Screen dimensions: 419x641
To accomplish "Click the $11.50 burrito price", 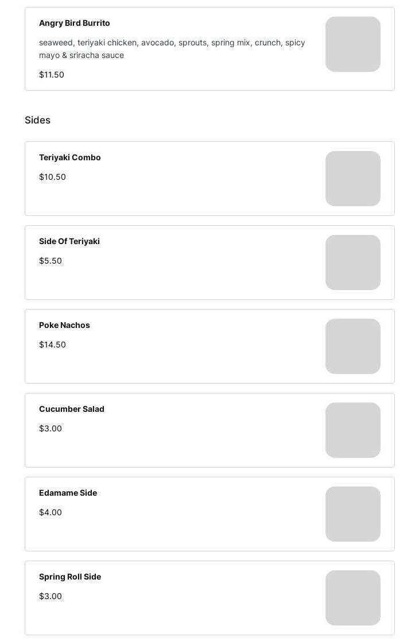I will (x=52, y=75).
